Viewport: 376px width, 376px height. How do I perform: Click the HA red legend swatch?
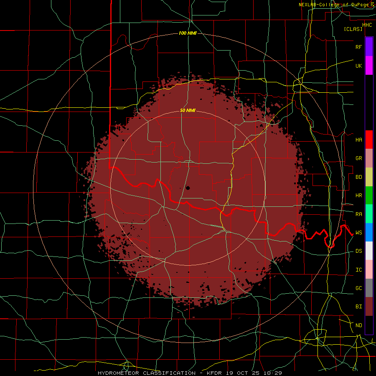369,140
